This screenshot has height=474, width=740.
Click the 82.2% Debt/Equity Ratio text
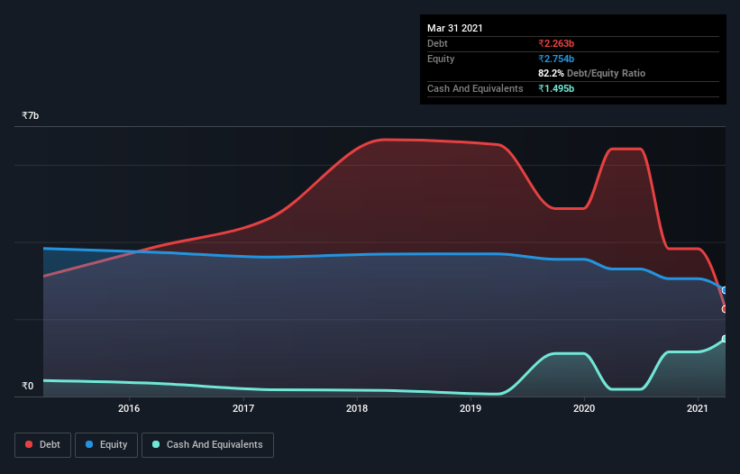coord(592,74)
